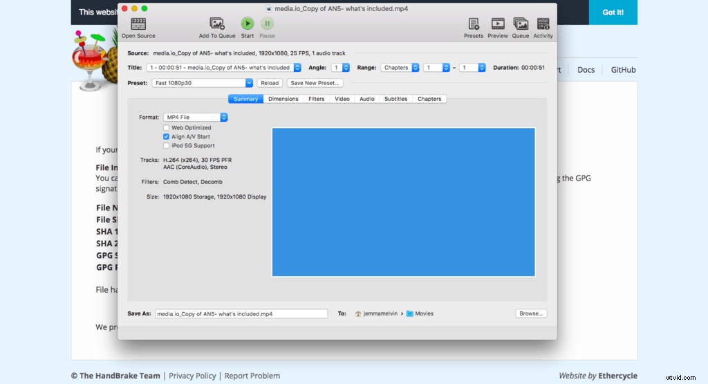Switch to the Subtitles tab
This screenshot has height=384, width=708.
pos(395,99)
